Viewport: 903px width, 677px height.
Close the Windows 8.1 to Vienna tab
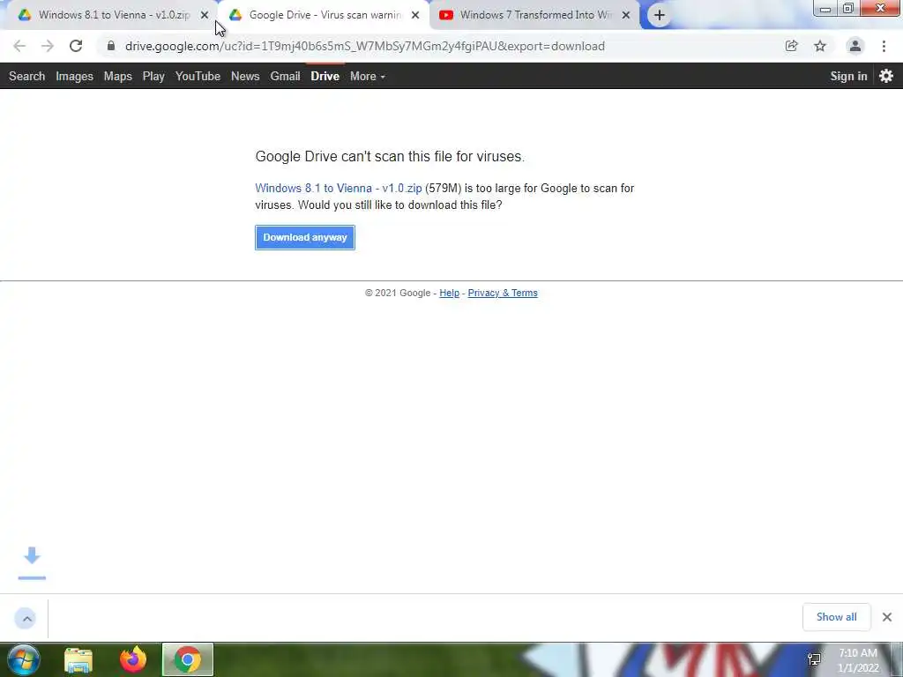[x=205, y=15]
